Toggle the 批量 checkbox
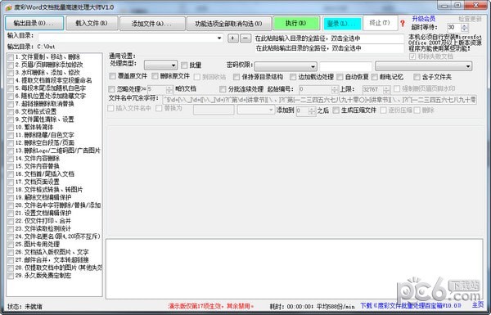Viewport: 491px width, 315px height. 184,65
